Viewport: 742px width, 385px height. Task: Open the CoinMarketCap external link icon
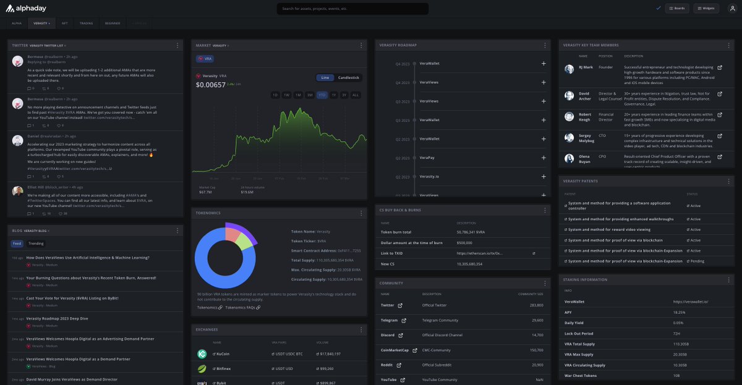point(414,350)
